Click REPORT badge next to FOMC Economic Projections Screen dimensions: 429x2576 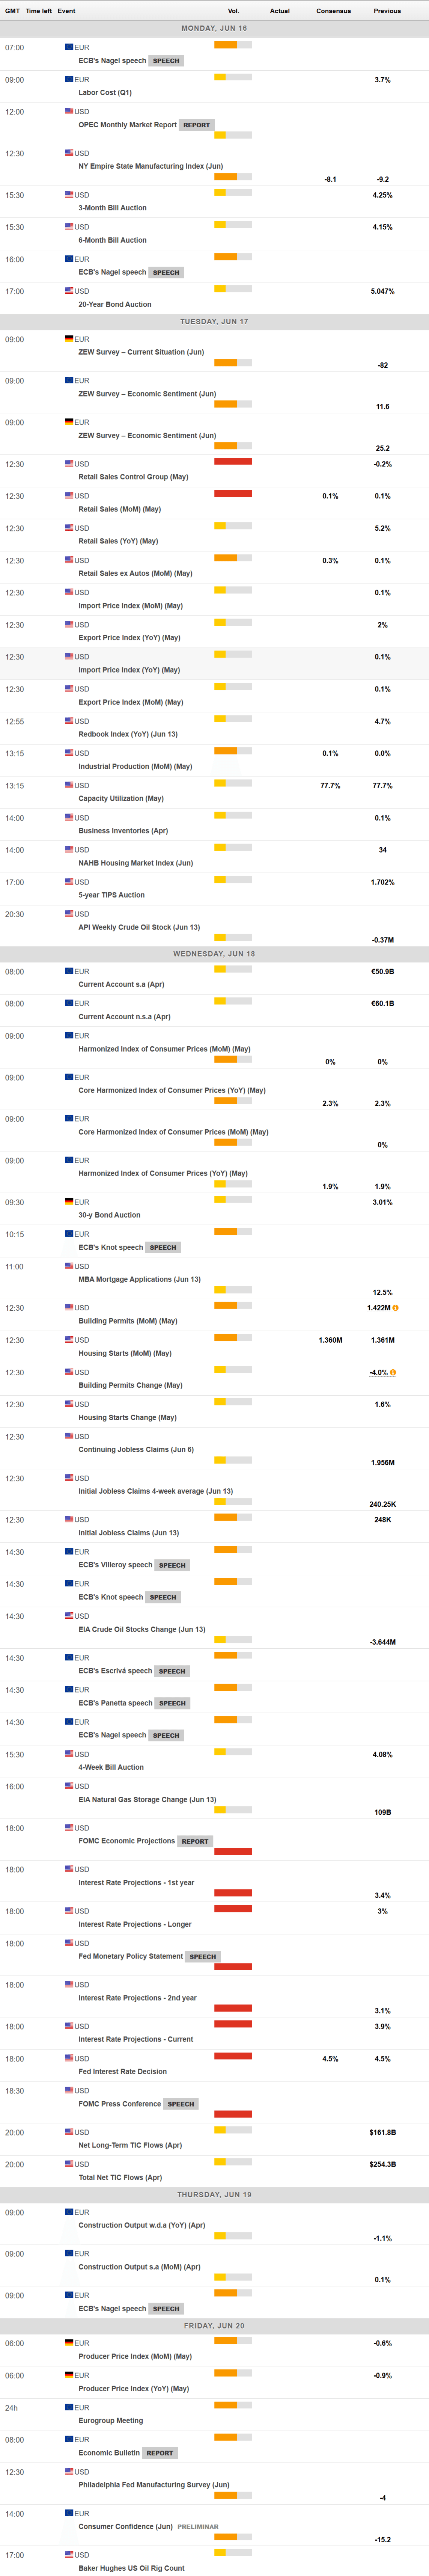(x=195, y=1841)
